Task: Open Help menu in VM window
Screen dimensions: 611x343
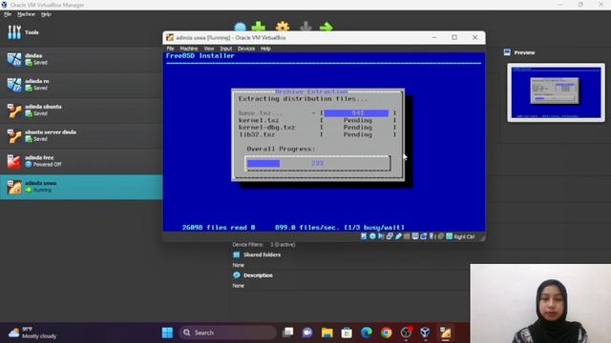Action: click(265, 49)
